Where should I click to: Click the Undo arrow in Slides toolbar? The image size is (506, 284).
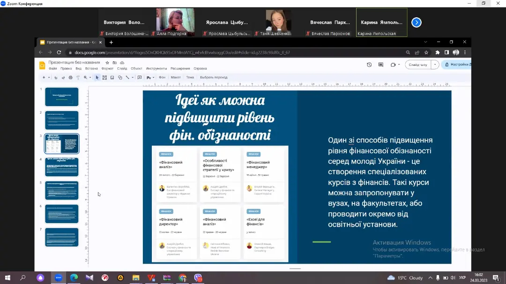[56, 78]
